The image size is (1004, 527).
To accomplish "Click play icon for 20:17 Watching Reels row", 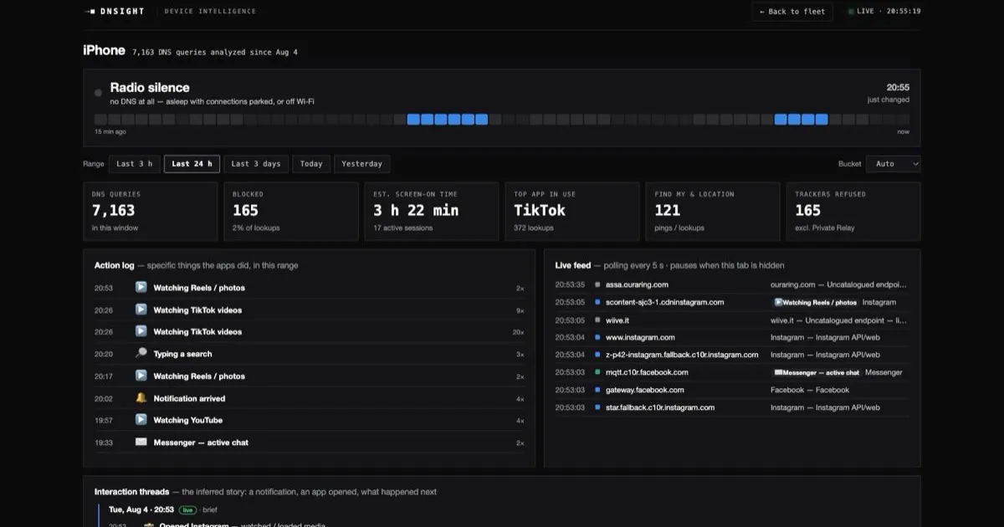I will point(141,376).
